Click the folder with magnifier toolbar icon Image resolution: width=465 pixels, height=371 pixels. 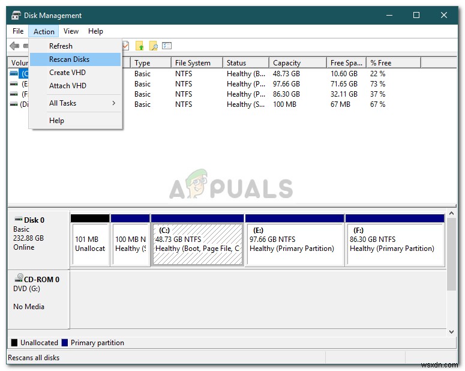pyautogui.click(x=154, y=46)
